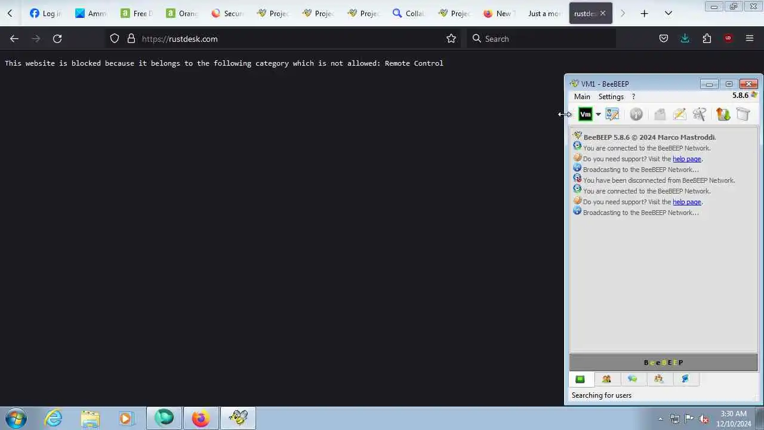
Task: Open the status dropdown arrow next to VM avatar
Action: [598, 115]
